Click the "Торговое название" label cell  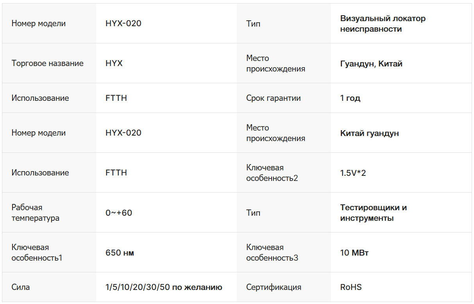click(47, 63)
